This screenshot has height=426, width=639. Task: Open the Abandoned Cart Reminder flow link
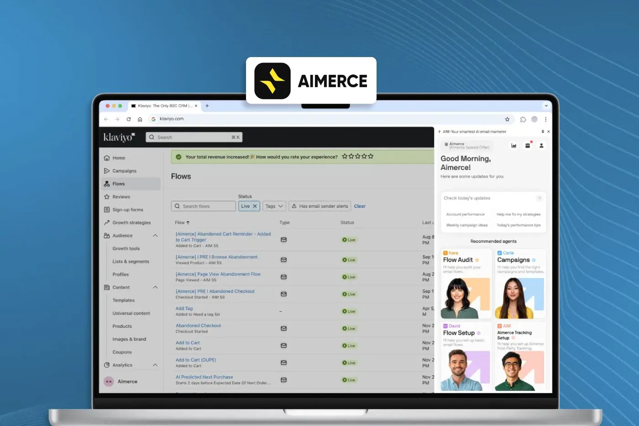(x=223, y=237)
